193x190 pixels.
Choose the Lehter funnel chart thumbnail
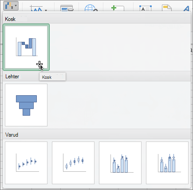pyautogui.click(x=26, y=105)
